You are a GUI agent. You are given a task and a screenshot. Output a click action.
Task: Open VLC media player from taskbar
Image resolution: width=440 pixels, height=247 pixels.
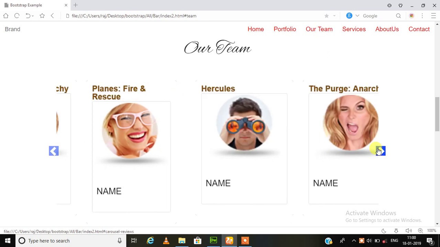coord(166,241)
